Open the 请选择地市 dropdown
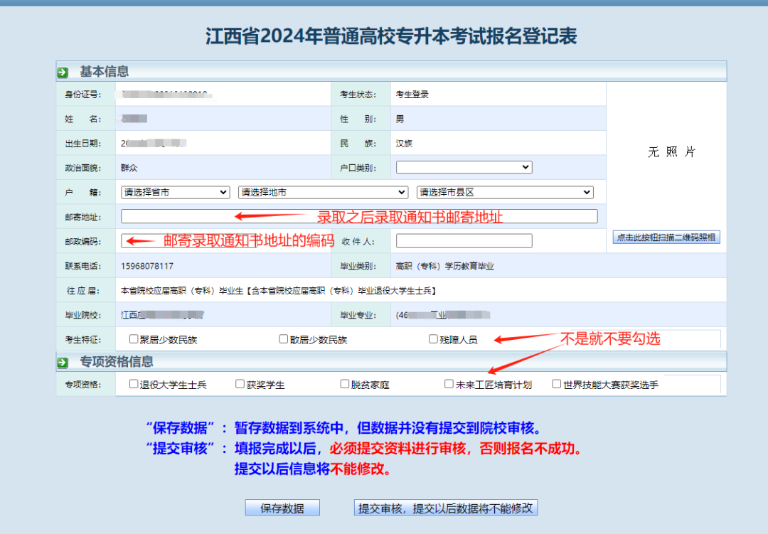The height and width of the screenshot is (534, 768). tap(323, 193)
